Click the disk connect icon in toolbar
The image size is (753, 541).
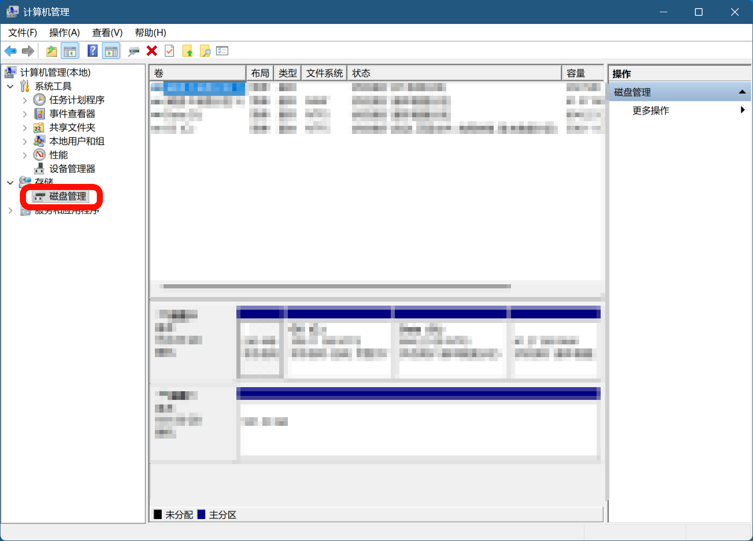(x=133, y=51)
